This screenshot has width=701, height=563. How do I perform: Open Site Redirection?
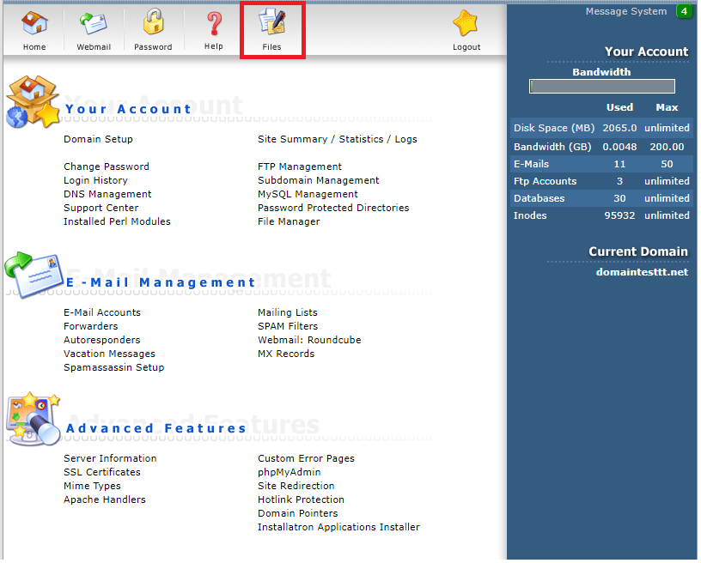click(x=296, y=487)
